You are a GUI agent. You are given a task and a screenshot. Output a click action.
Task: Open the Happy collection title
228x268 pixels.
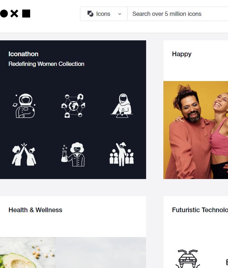tap(182, 54)
